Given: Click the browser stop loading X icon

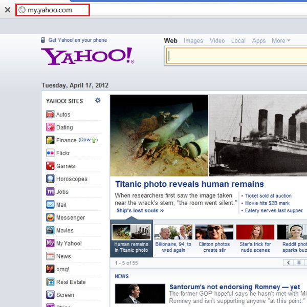Looking at the screenshot, I should pos(8,10).
